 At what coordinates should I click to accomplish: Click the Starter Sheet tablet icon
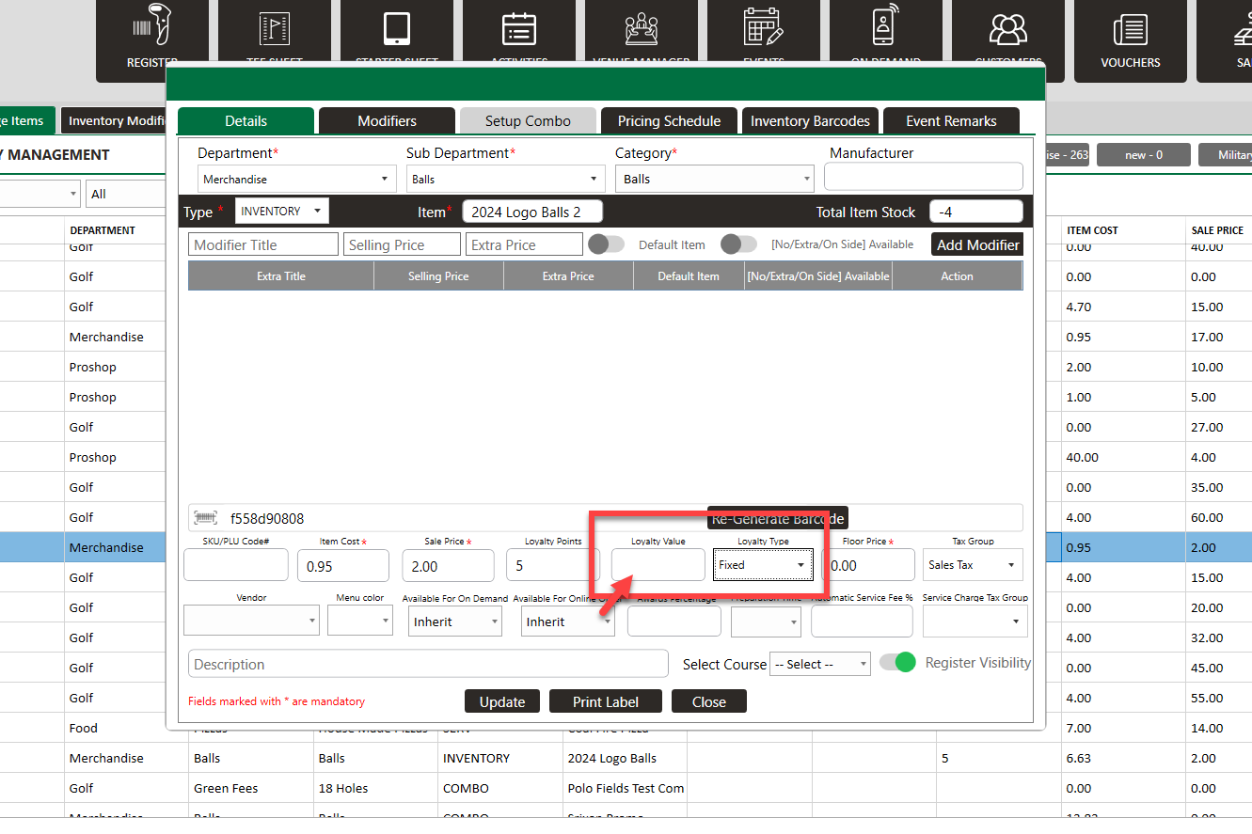(396, 30)
